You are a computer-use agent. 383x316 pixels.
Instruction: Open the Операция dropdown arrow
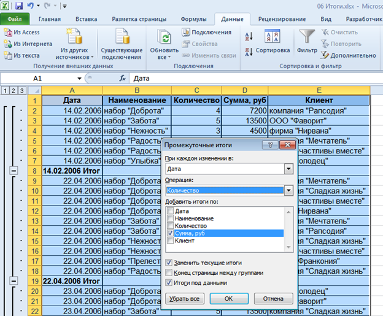[x=288, y=190]
